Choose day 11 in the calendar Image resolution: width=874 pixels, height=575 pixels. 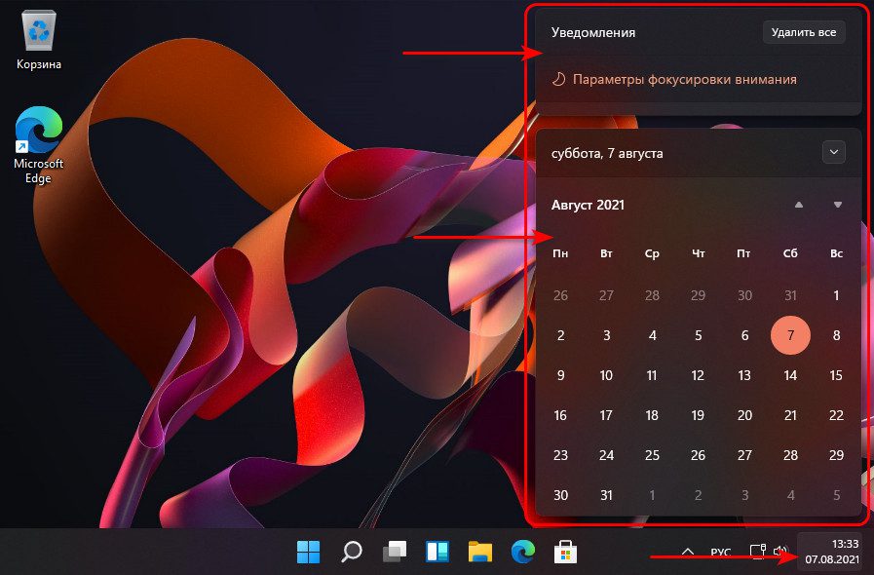click(x=652, y=375)
